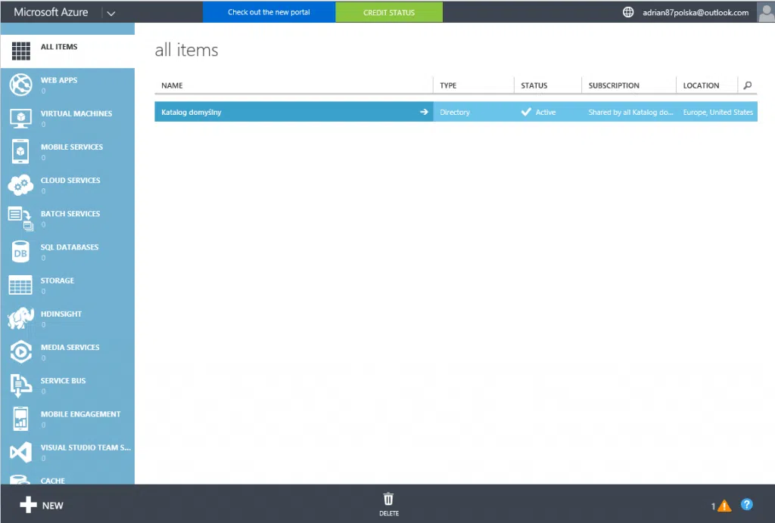
Task: Open the help question mark icon
Action: tap(746, 505)
